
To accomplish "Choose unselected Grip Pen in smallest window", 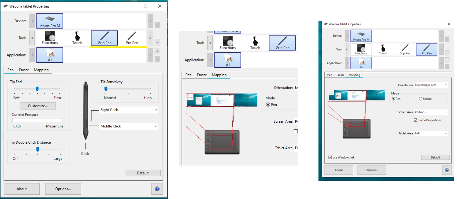I will tap(405, 49).
